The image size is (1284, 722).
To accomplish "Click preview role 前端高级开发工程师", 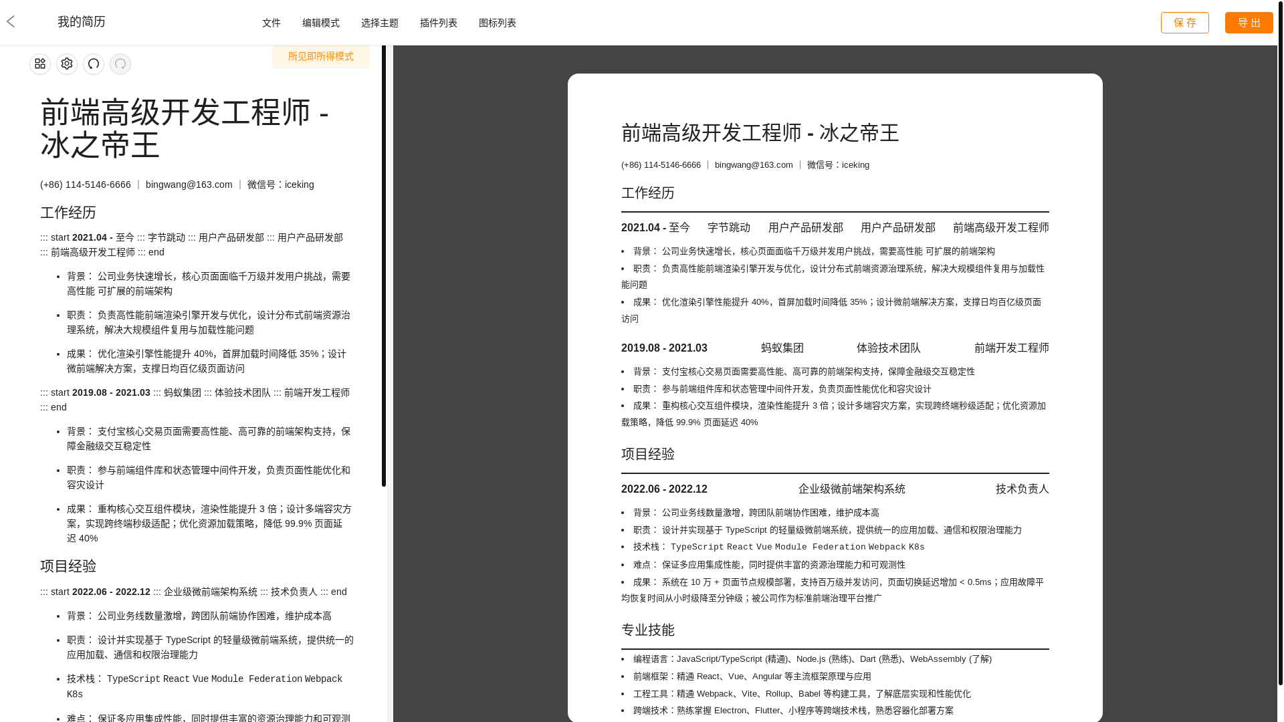I will (1001, 228).
